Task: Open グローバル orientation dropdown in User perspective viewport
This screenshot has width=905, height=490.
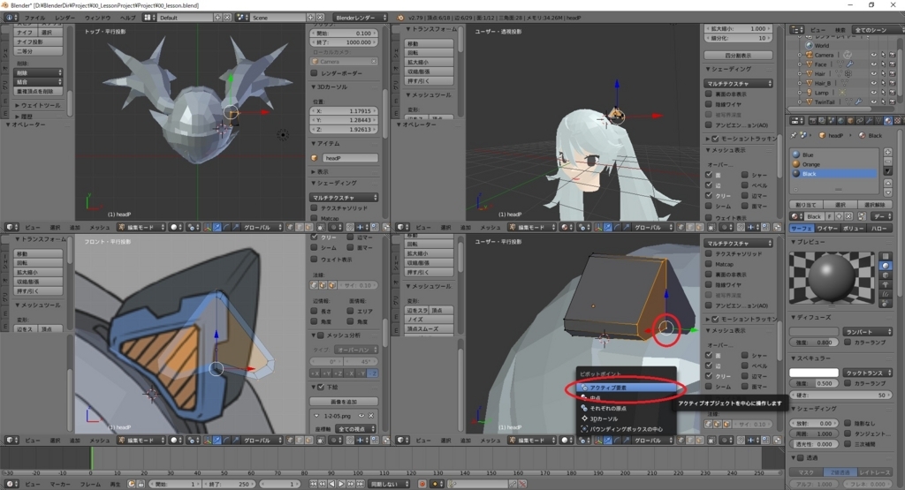Action: [x=652, y=227]
